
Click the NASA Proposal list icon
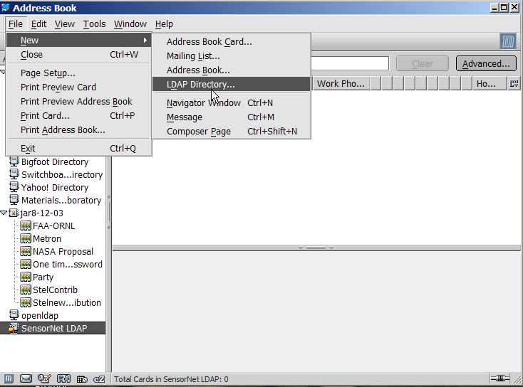[x=26, y=251]
